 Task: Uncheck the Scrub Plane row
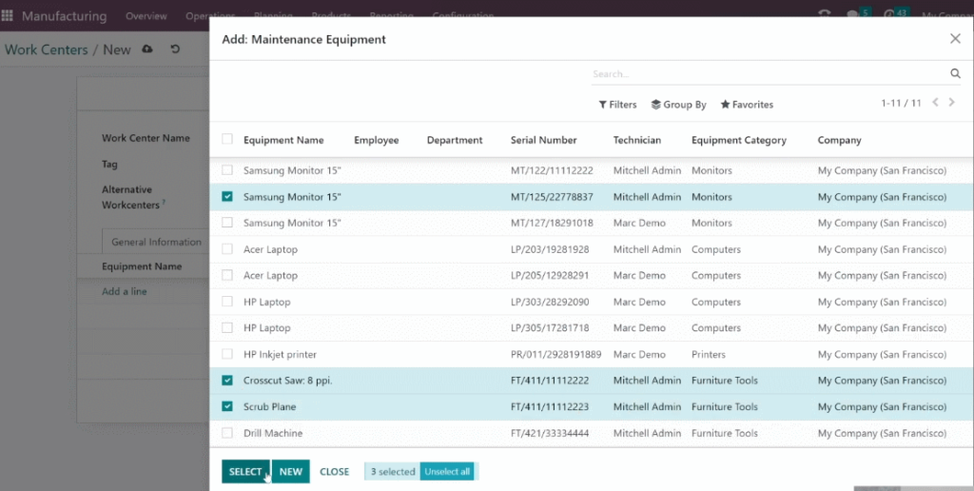[x=227, y=406]
